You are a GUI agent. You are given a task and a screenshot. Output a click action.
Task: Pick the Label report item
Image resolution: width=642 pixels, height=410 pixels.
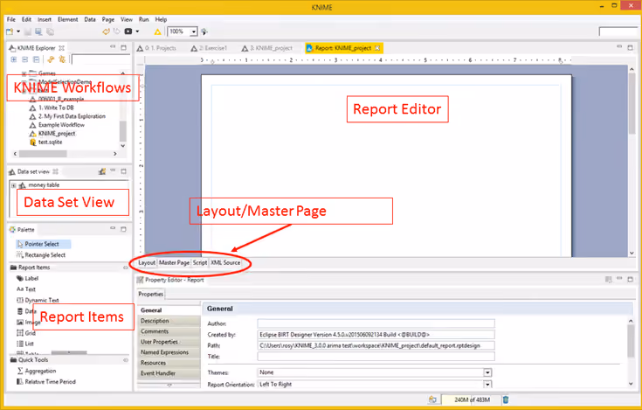pos(31,279)
